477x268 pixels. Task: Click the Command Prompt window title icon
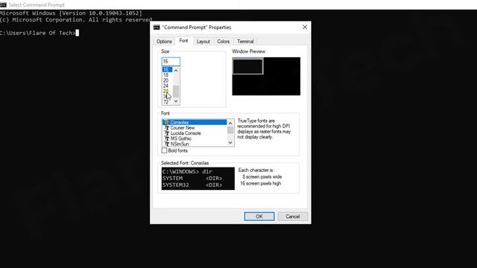(x=3, y=5)
